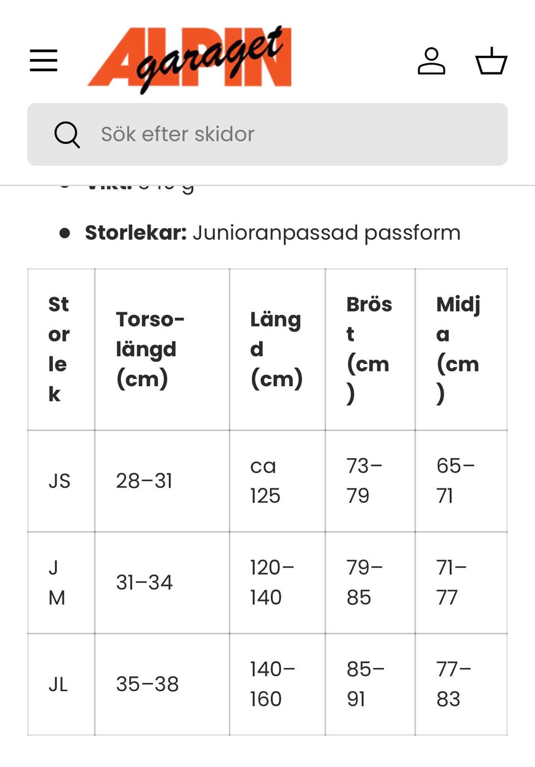The image size is (535, 767).
Task: Click the 'Midja (cm)' column header
Action: coord(458,349)
